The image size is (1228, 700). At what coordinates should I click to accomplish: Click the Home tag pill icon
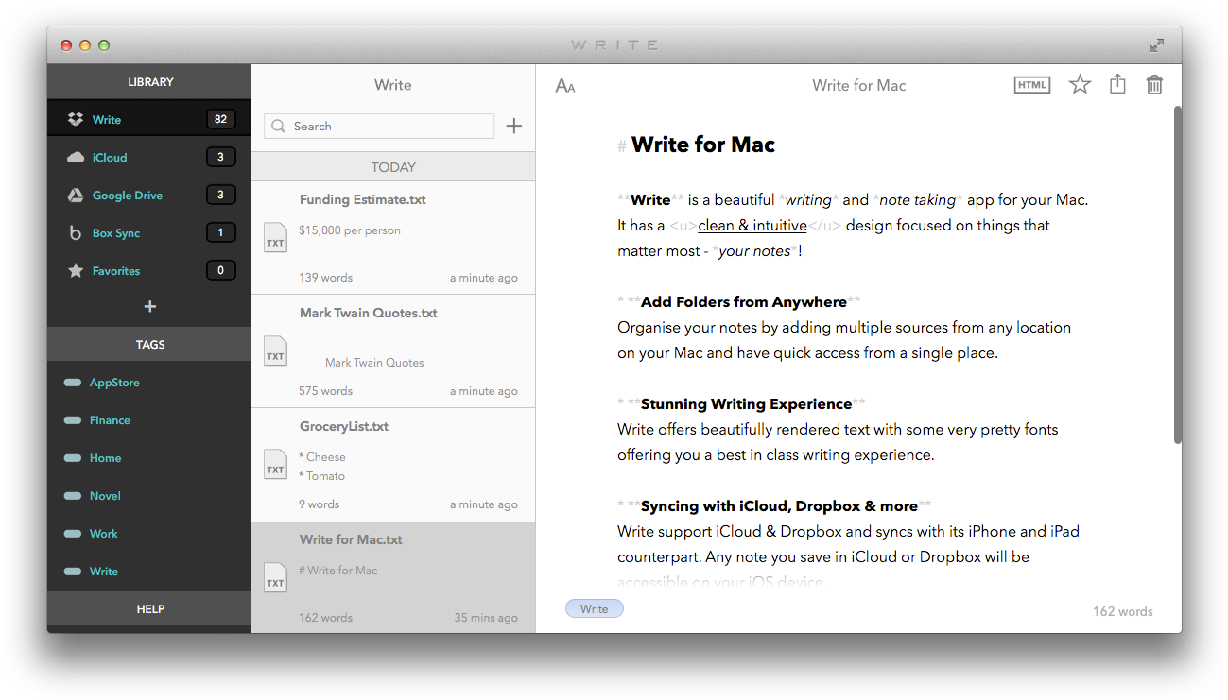[72, 458]
